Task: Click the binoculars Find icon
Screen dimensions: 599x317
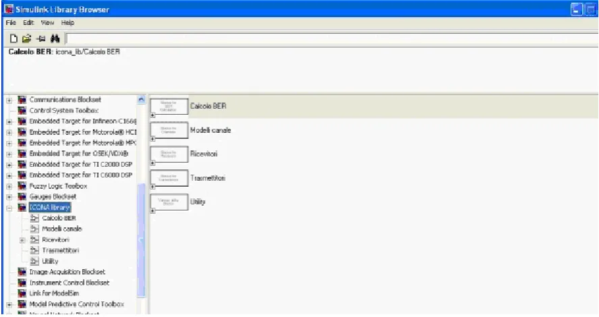Action: [55, 38]
